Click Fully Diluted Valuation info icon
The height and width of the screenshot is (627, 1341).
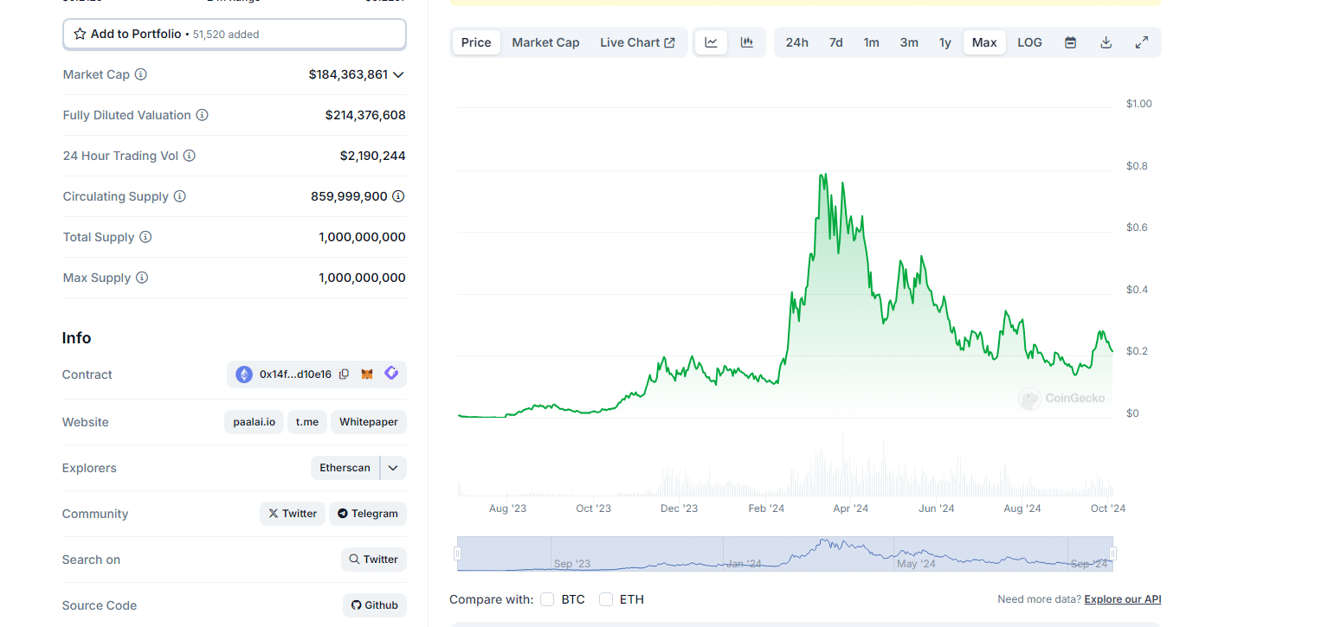click(202, 115)
